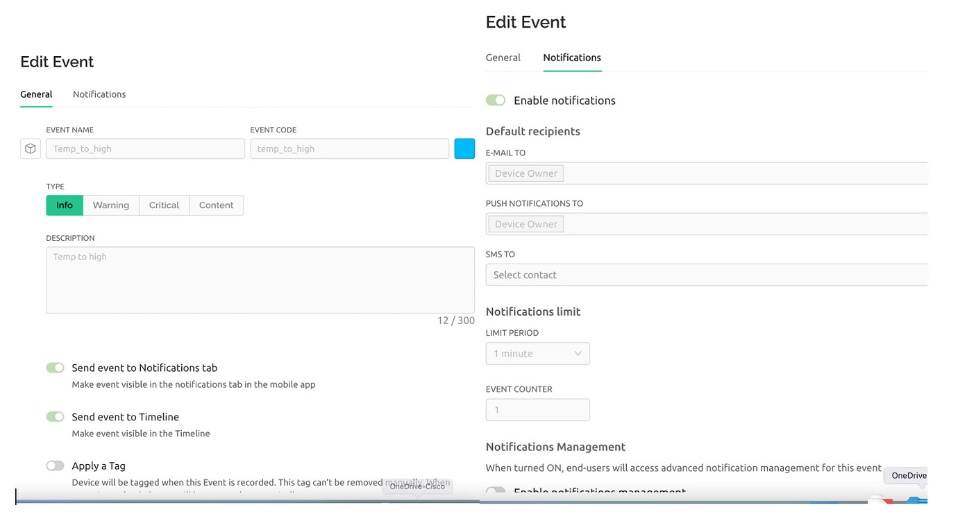Open the blue event color swatch
Image resolution: width=958 pixels, height=530 pixels.
point(464,148)
